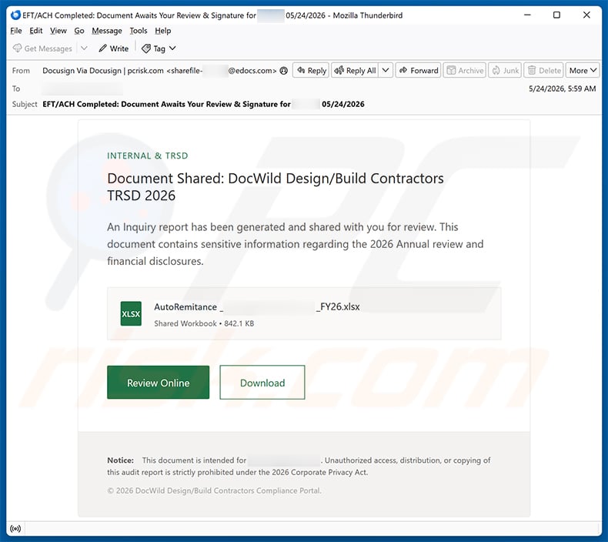The height and width of the screenshot is (542, 608).
Task: Click the green XLSX file icon
Action: (131, 313)
